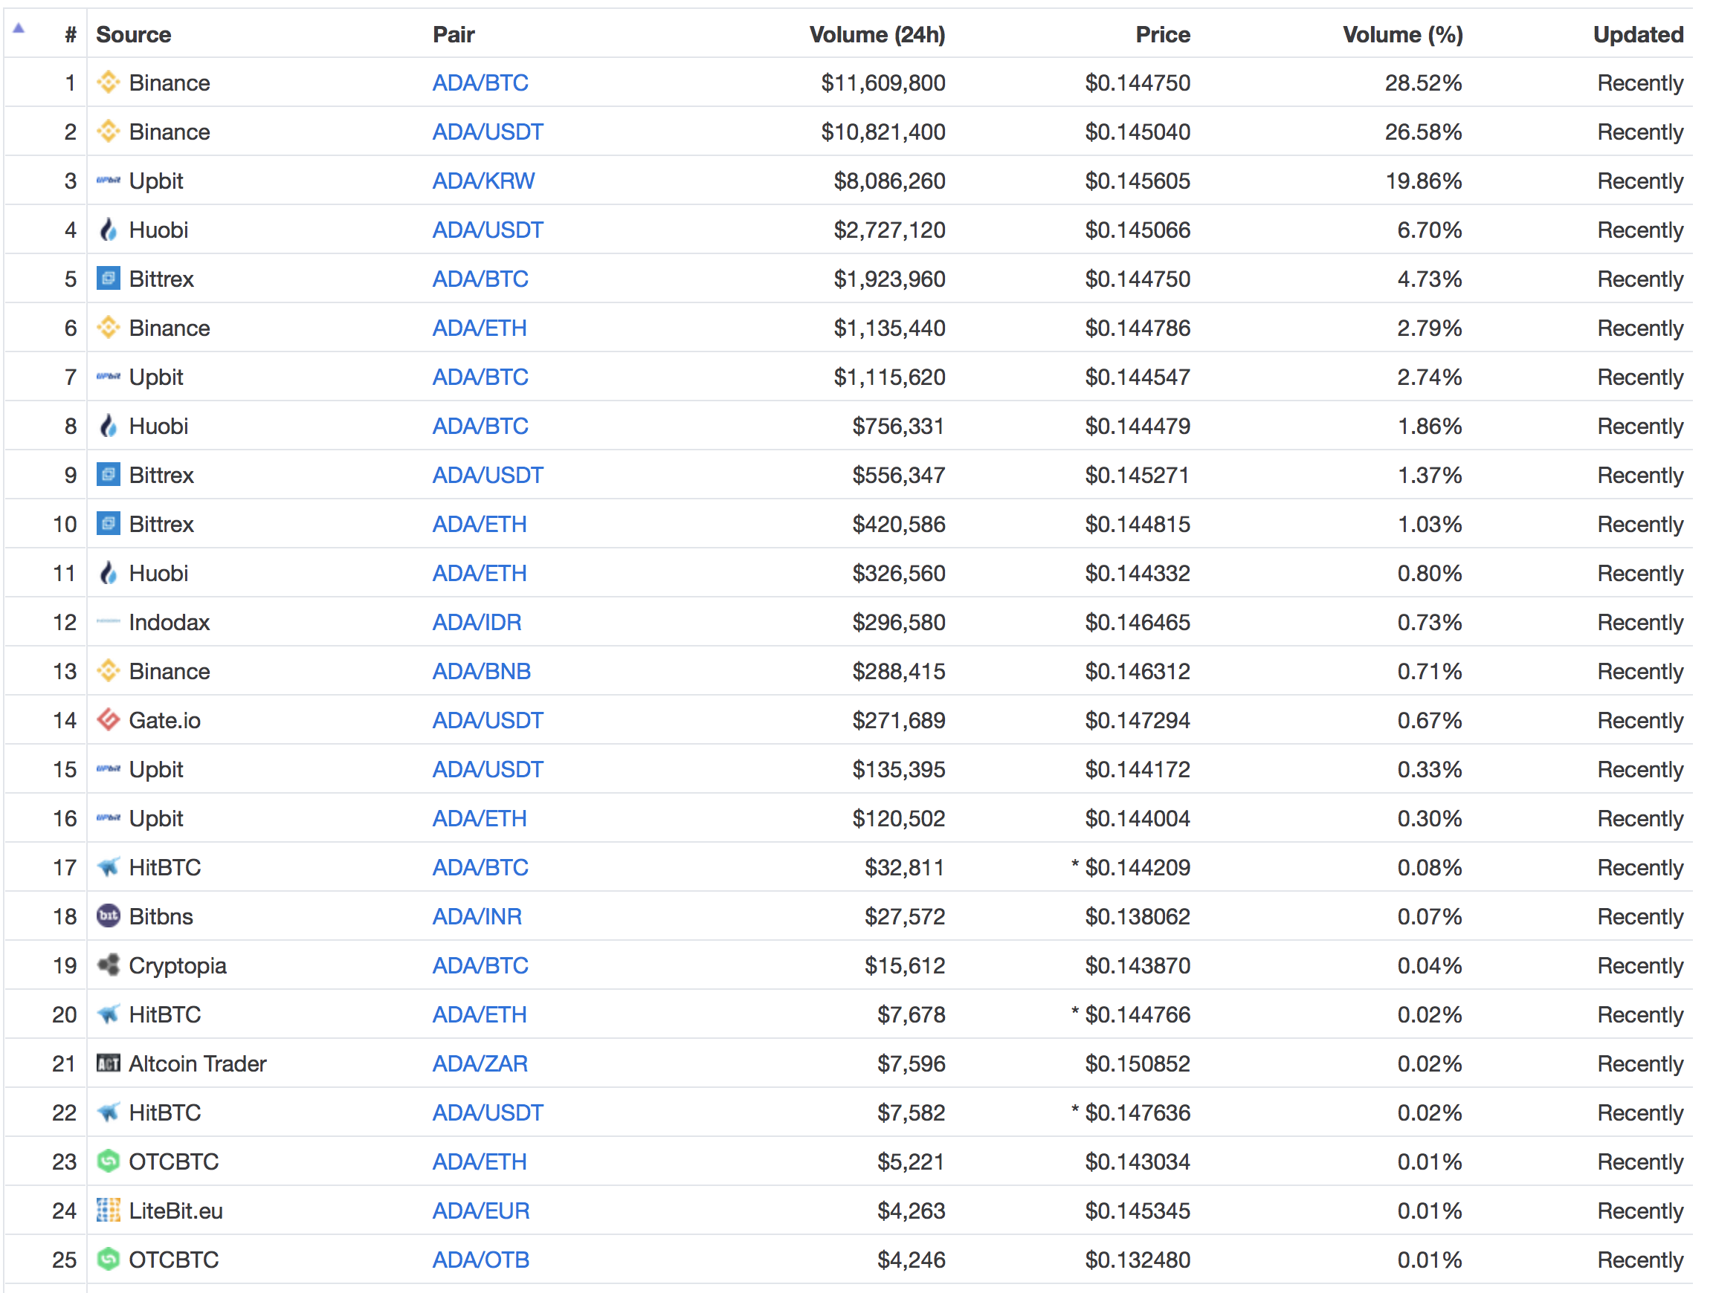
Task: Open the ADA/KRW pair link for Upbit
Action: click(x=483, y=181)
